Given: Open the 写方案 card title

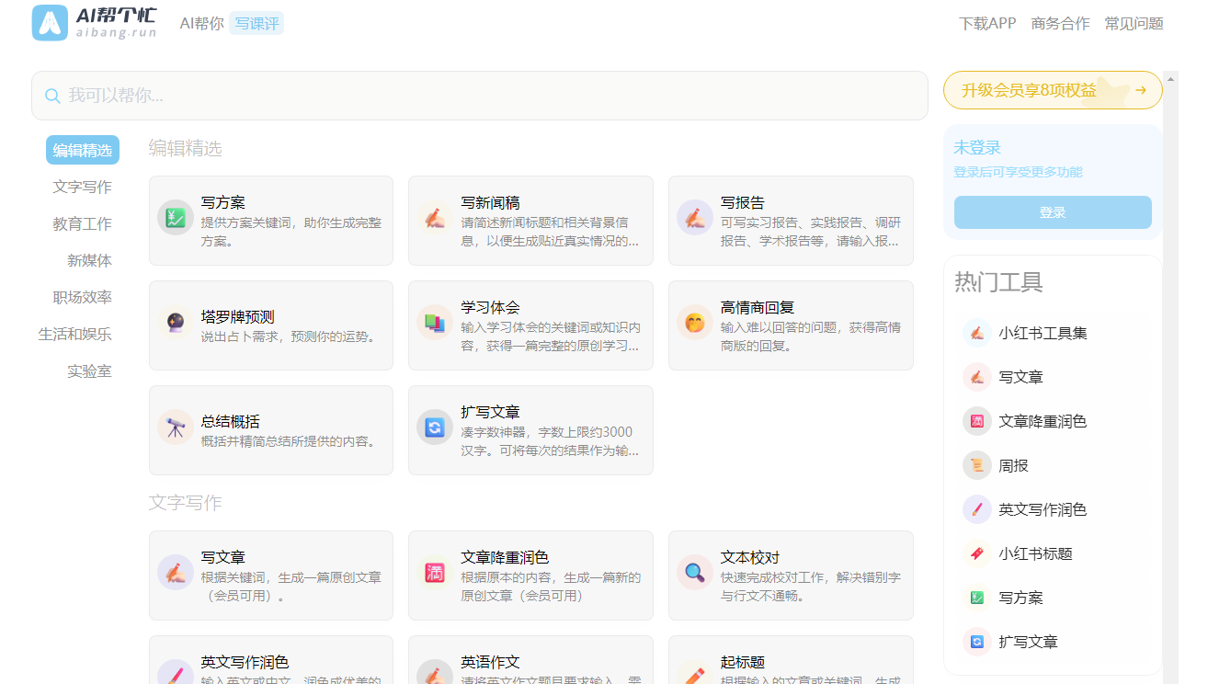Looking at the screenshot, I should point(223,202).
